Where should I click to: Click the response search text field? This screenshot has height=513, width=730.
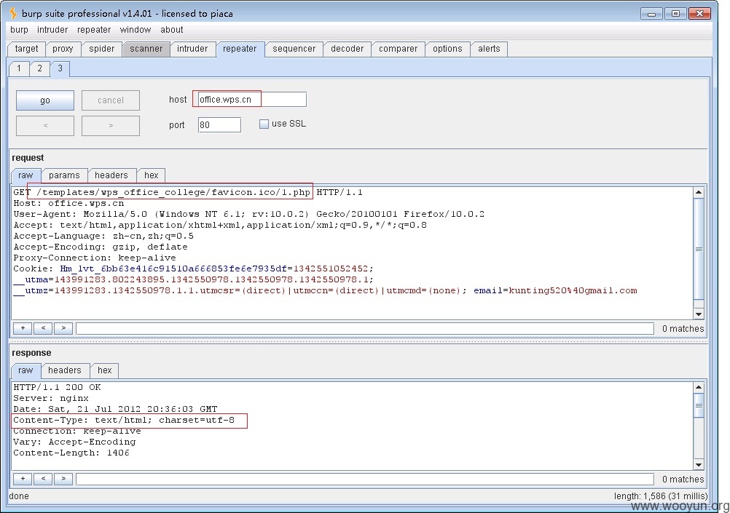coord(365,479)
